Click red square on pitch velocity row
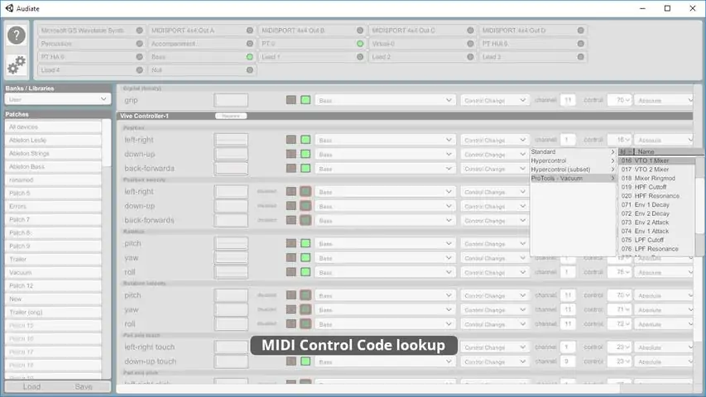This screenshot has width=706, height=397. point(305,295)
